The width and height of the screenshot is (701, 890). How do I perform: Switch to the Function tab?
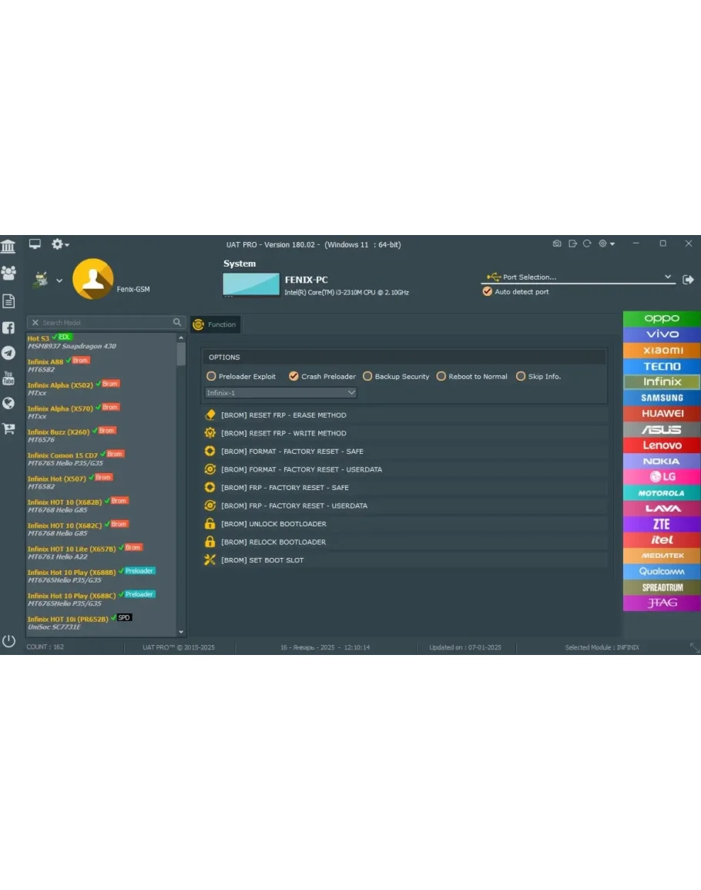(216, 324)
